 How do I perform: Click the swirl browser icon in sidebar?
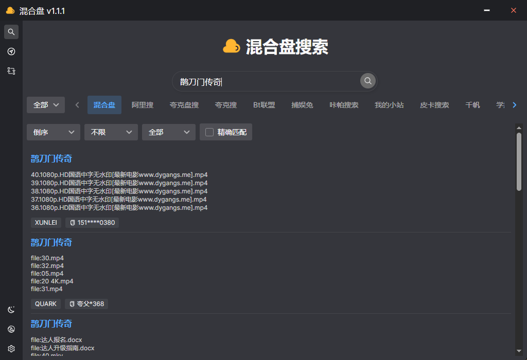point(11,329)
